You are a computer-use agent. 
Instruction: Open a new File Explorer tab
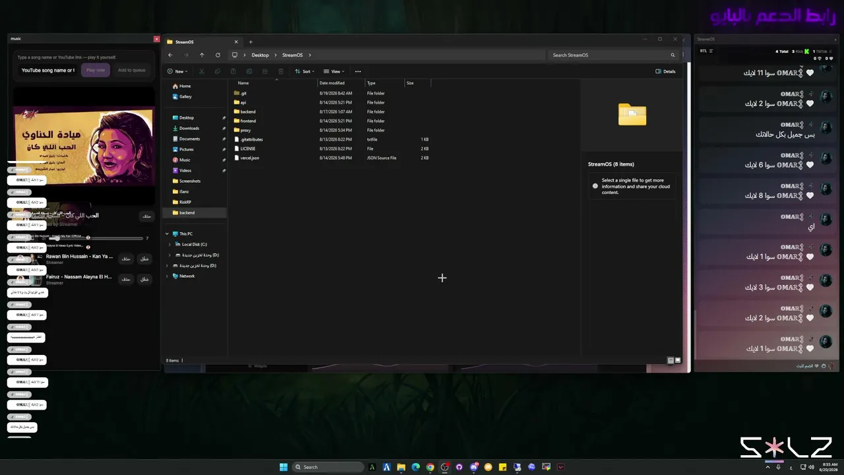251,42
